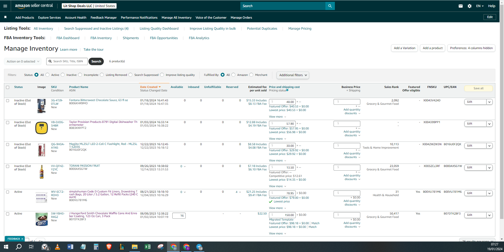This screenshot has width=504, height=252.
Task: Go to the FBA Dashboard tab
Action: pos(68,38)
